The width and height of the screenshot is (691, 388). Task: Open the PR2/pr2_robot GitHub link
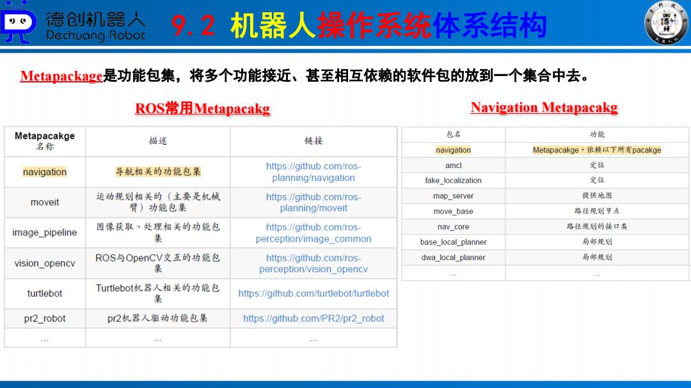pos(314,318)
